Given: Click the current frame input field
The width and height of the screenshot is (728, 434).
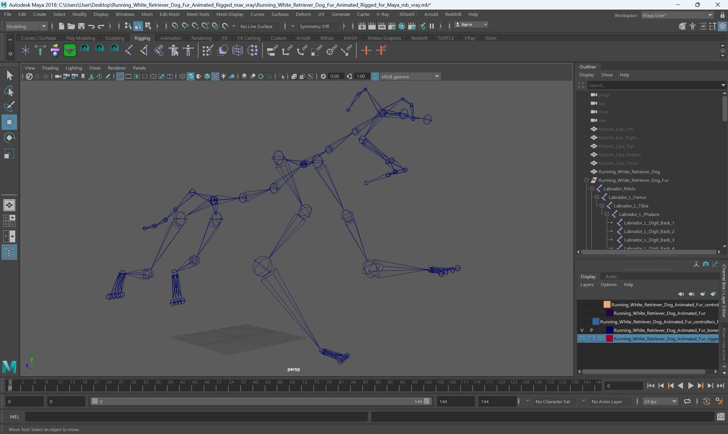Looking at the screenshot, I should coord(623,386).
